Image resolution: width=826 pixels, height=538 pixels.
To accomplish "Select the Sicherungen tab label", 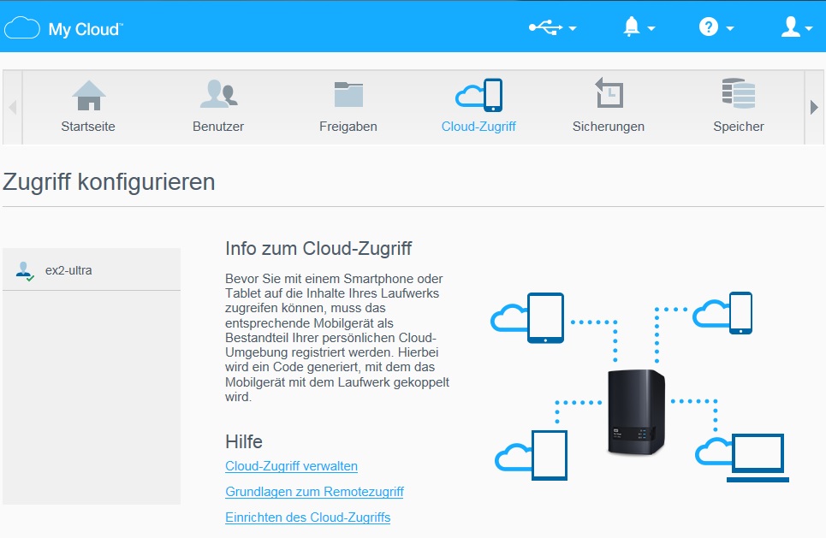I will [609, 127].
